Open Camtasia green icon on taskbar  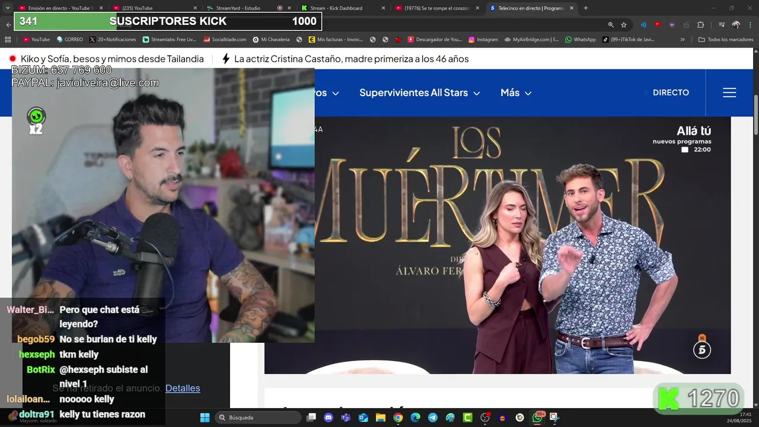[x=467, y=418]
